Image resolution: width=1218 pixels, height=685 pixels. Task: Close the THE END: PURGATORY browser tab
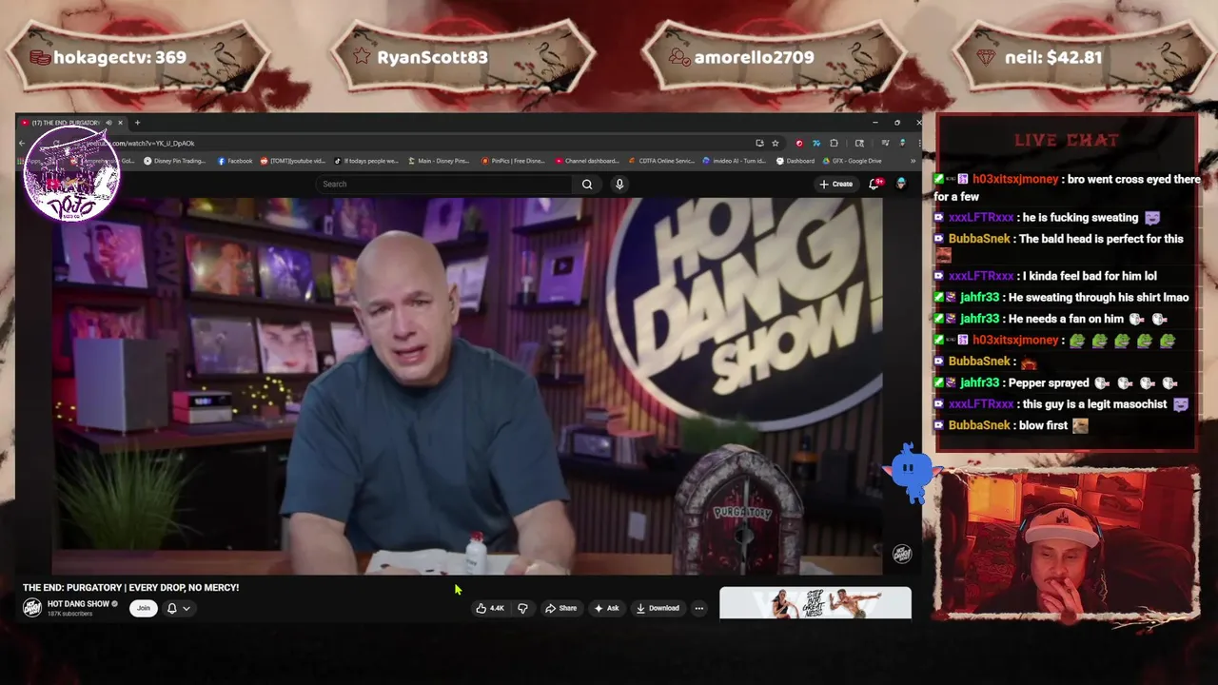click(x=120, y=123)
